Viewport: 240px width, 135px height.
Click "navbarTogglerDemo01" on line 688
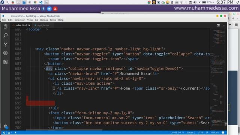(x=157, y=69)
